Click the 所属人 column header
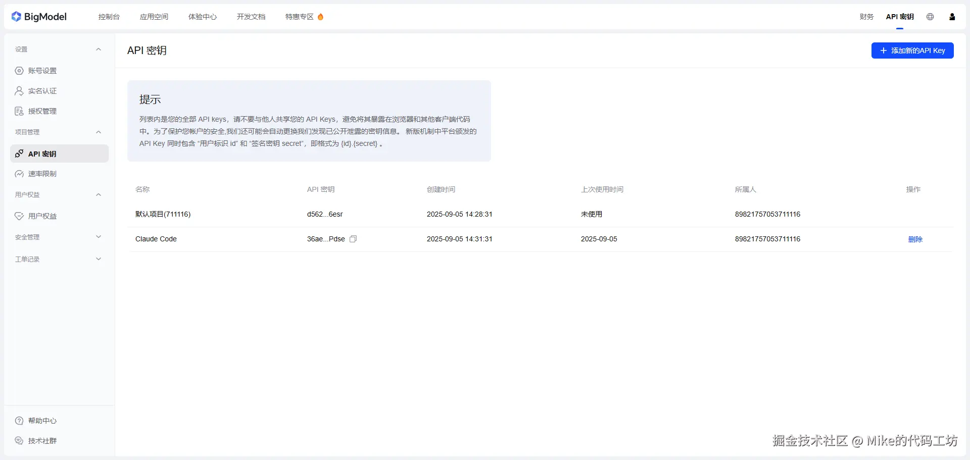 pyautogui.click(x=746, y=189)
